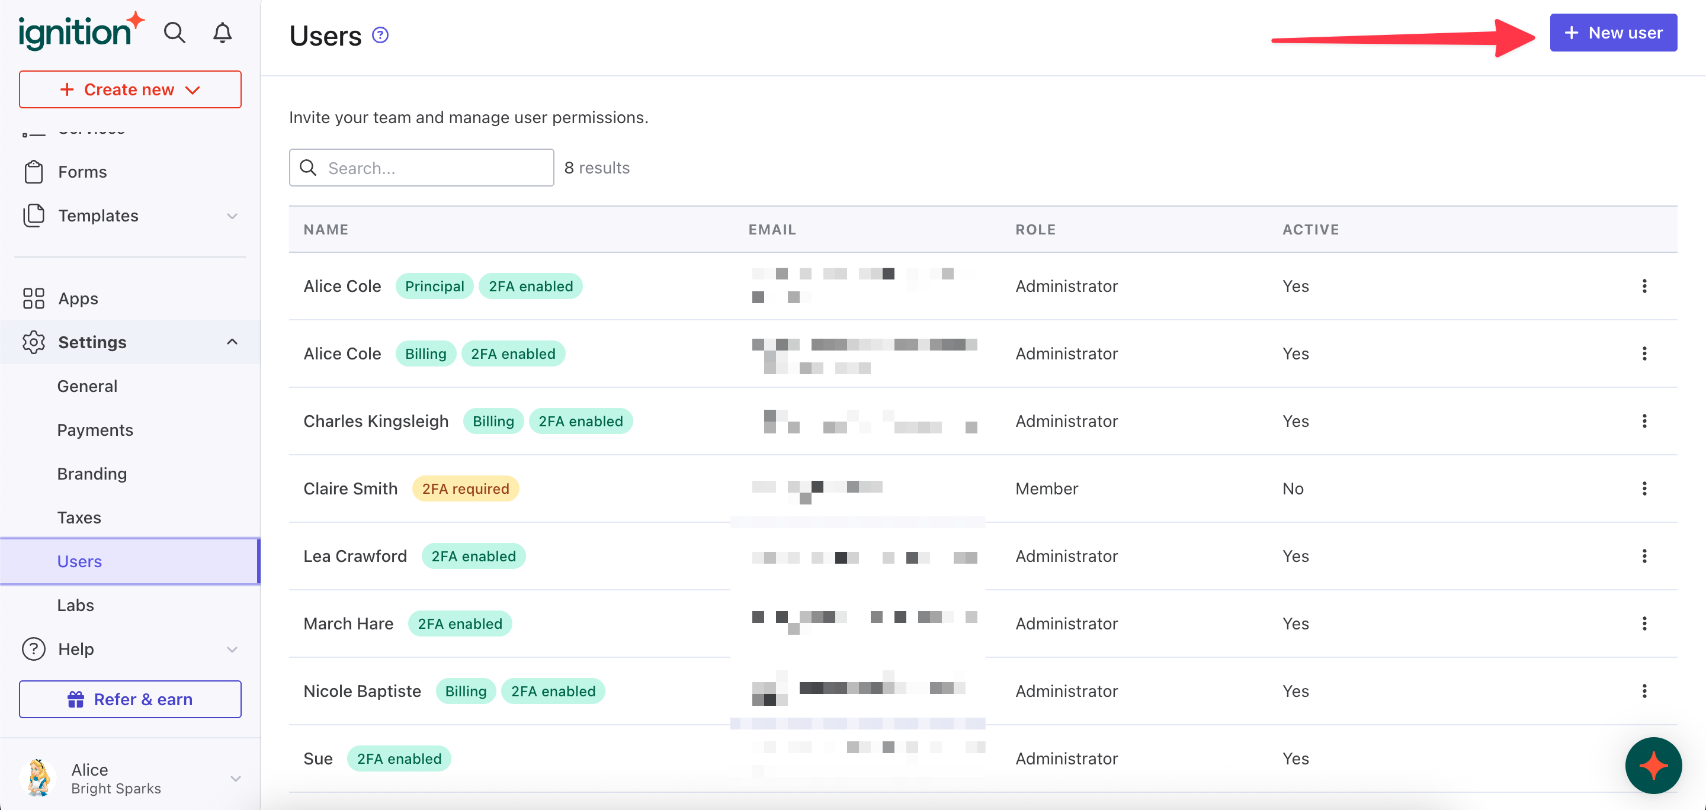This screenshot has width=1706, height=810.
Task: Open the Create new dropdown
Action: point(130,89)
